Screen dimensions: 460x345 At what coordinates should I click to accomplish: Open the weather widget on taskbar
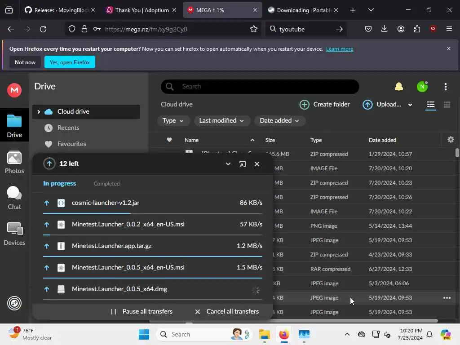30,334
